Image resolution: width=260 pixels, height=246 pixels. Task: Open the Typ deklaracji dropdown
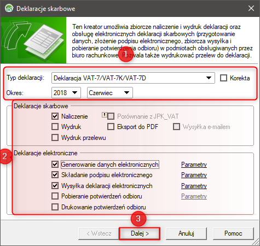tap(133, 78)
